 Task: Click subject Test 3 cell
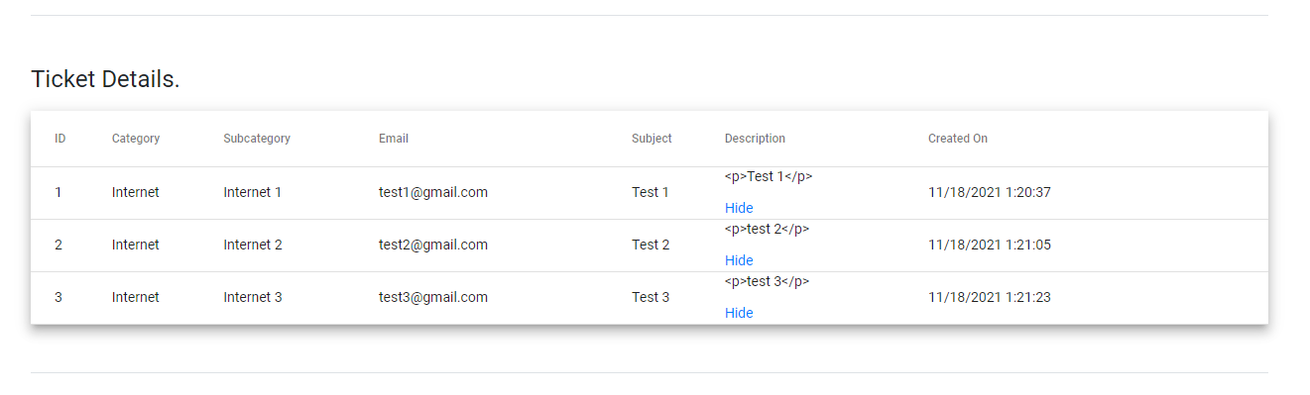click(x=651, y=297)
